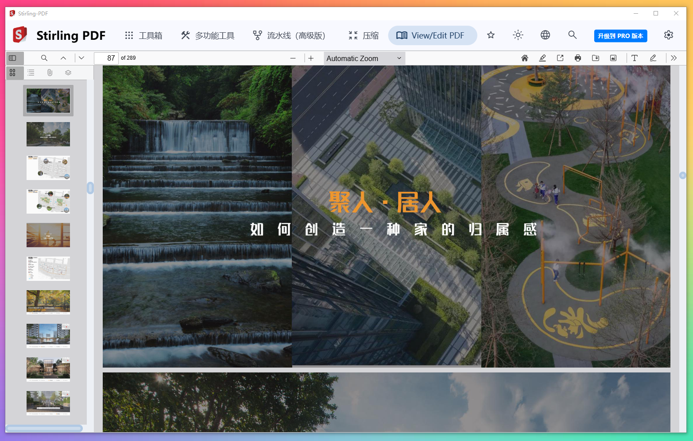Click the 升级到 PRO 版本 button
The height and width of the screenshot is (441, 693).
pyautogui.click(x=620, y=36)
